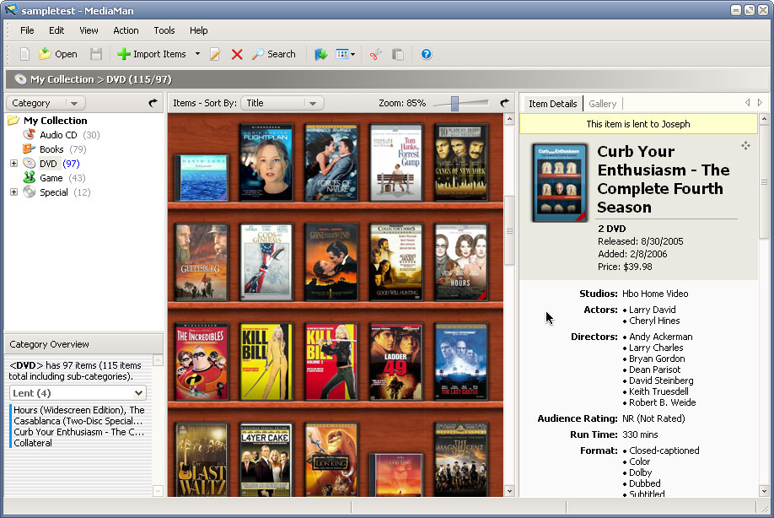Select the Flightplan DVD cover
The image size is (774, 518).
pyautogui.click(x=266, y=163)
